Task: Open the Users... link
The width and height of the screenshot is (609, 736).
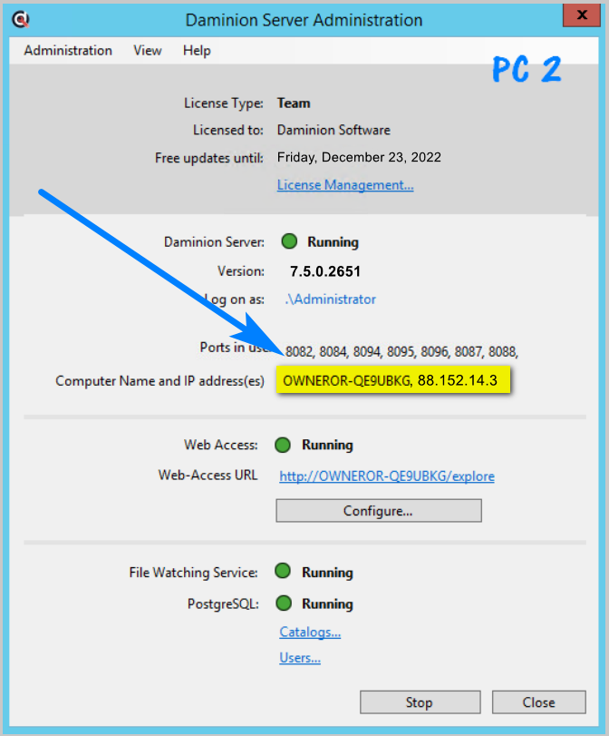Action: (300, 658)
